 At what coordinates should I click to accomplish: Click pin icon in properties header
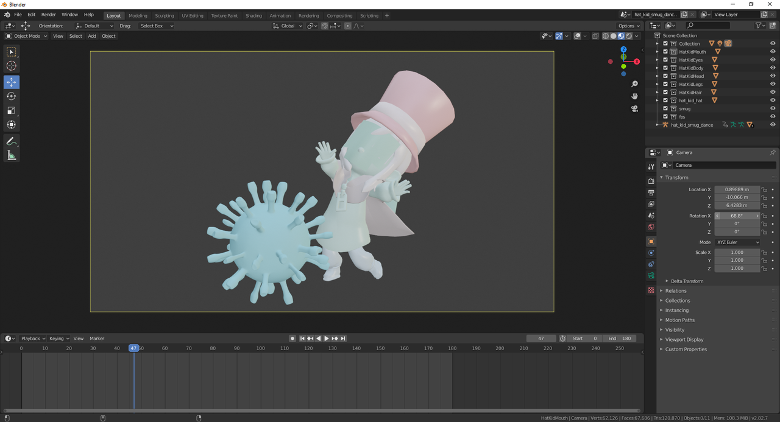[772, 153]
